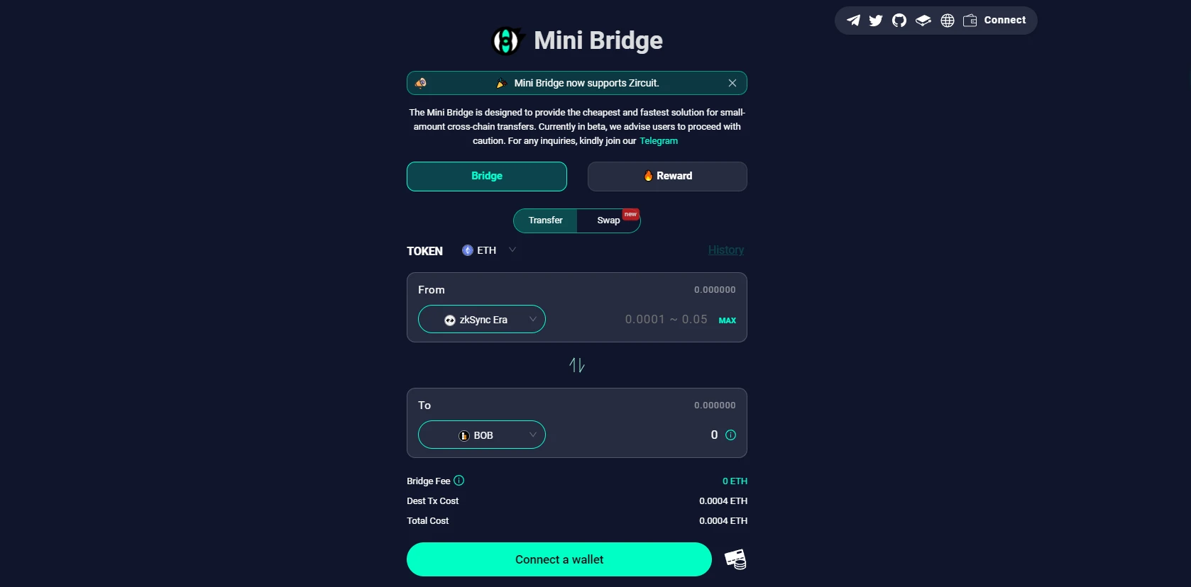The width and height of the screenshot is (1191, 587).
Task: Click the globe language icon
Action: click(x=948, y=21)
